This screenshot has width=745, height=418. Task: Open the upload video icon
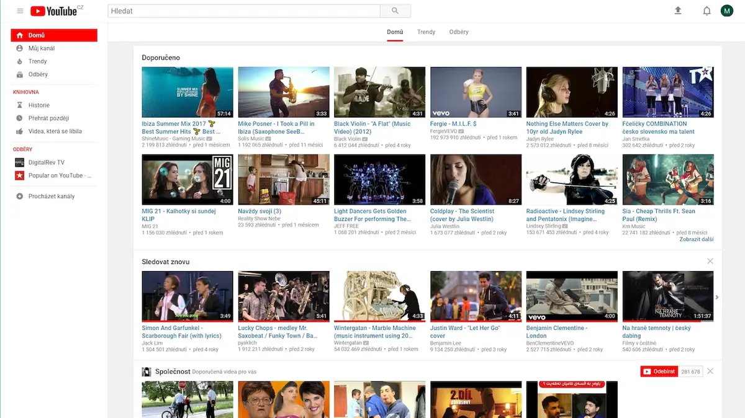click(678, 11)
